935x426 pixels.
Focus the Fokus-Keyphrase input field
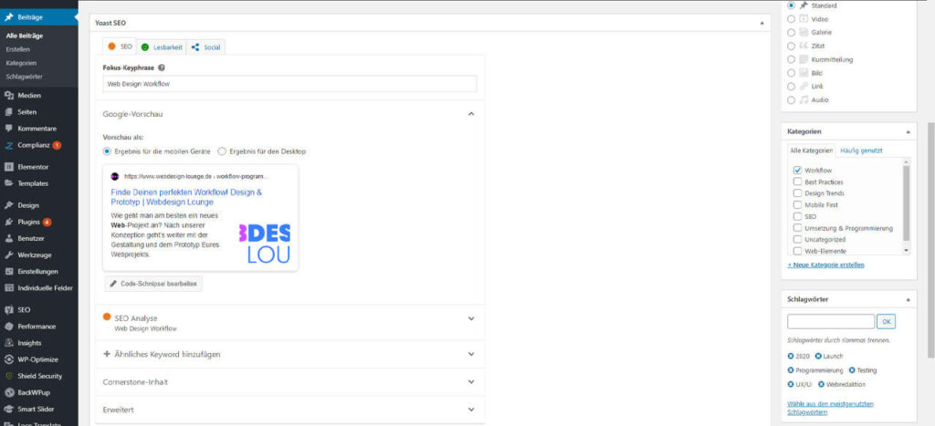click(289, 84)
